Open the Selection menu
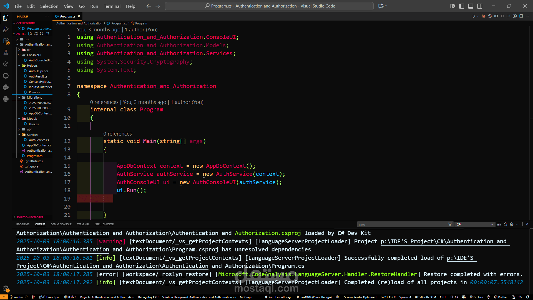The image size is (533, 300). [49, 6]
